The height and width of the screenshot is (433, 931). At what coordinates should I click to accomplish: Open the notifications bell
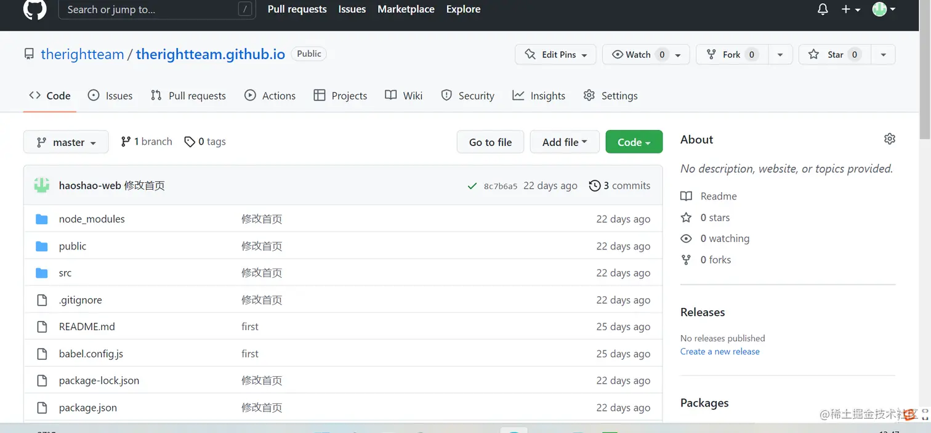(x=823, y=9)
